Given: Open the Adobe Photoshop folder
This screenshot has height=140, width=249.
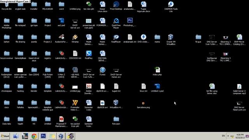Looking at the screenshot, I should pos(7,23).
